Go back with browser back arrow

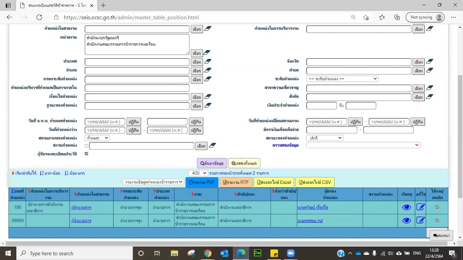(9, 17)
